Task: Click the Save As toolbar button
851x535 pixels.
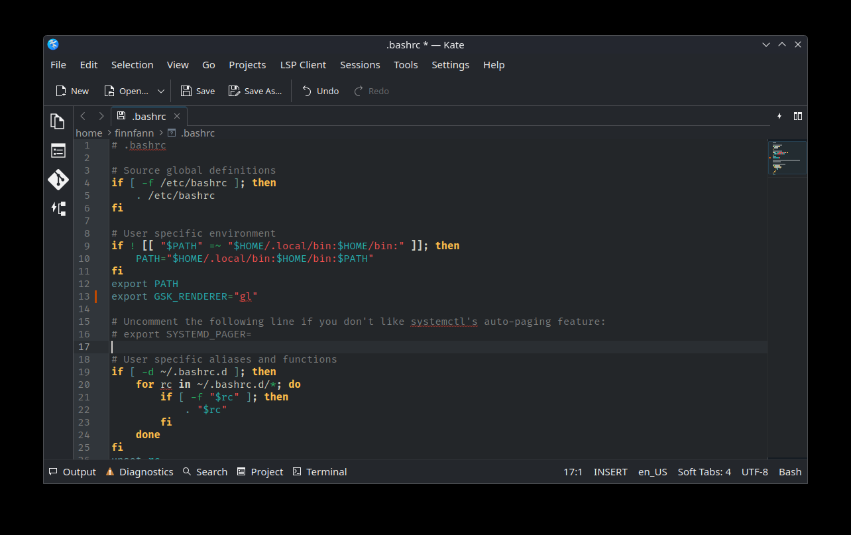Action: (255, 91)
